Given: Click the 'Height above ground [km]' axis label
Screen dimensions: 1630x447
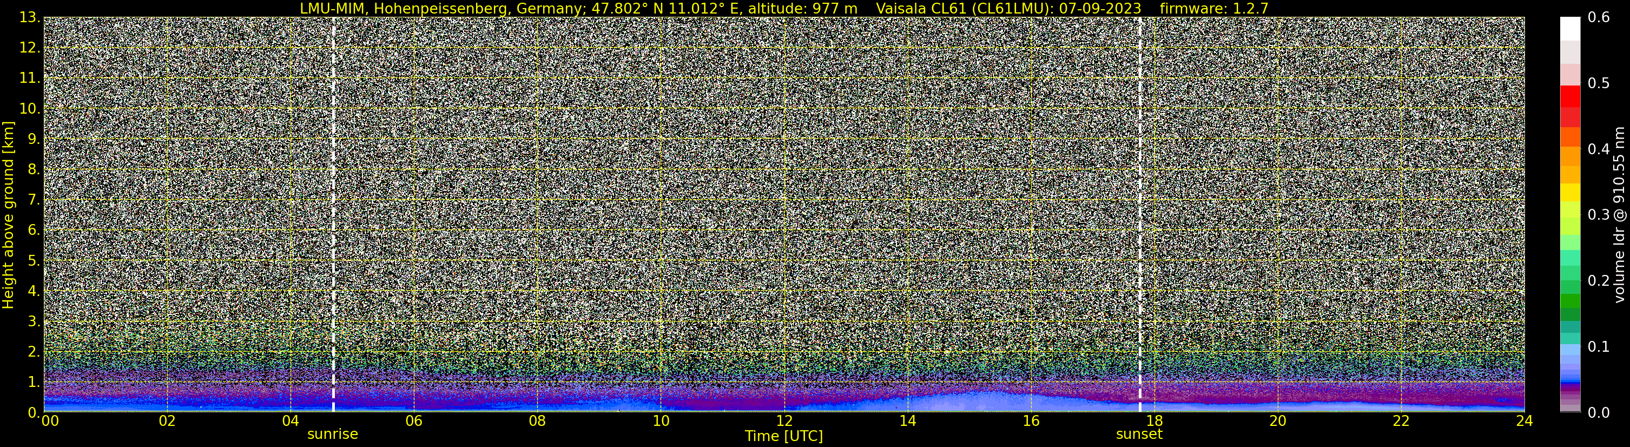Looking at the screenshot, I should (x=8, y=215).
